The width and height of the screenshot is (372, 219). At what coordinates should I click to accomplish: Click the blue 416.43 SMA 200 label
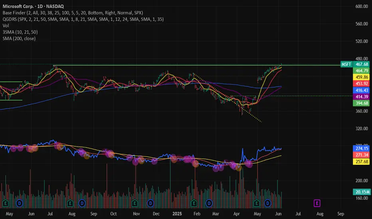(x=362, y=90)
